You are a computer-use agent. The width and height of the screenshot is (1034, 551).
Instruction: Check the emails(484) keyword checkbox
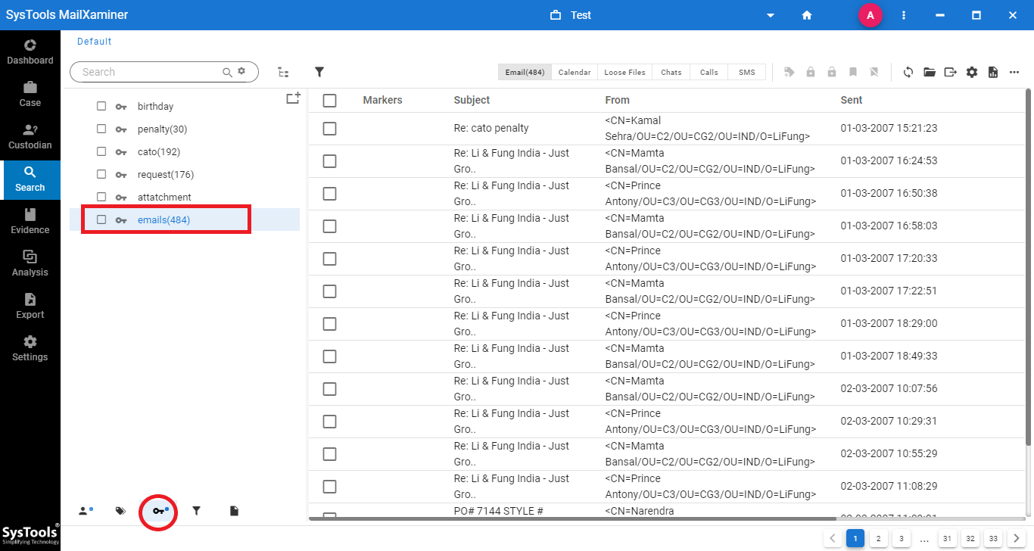[101, 219]
